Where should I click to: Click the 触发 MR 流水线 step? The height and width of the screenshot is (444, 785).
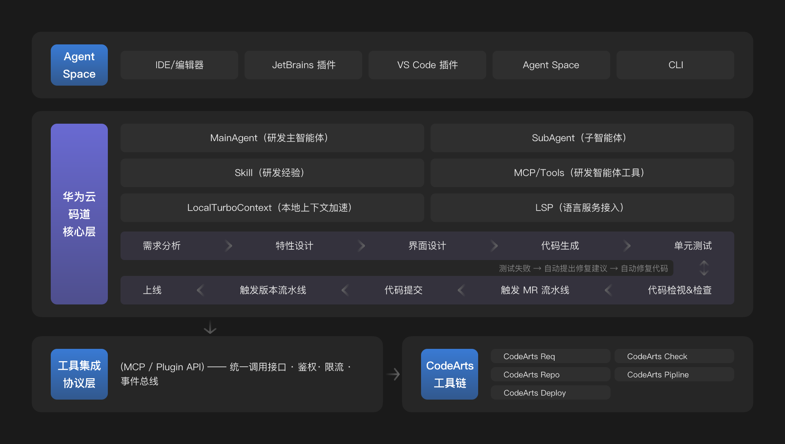535,290
